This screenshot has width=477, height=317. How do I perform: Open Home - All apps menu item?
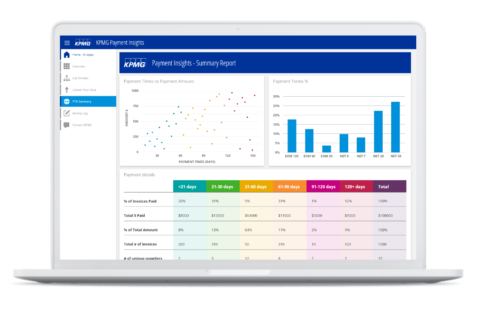coord(83,55)
